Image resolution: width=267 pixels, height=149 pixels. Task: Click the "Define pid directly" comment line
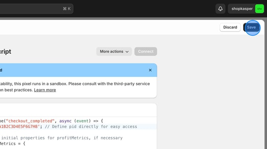91,127
